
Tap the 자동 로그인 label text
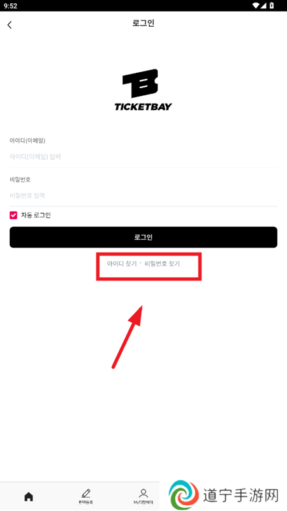point(36,215)
